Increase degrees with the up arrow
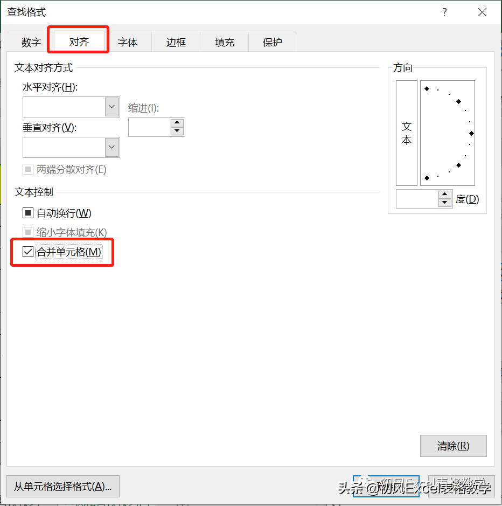Screen dimensions: 502x506 tap(444, 195)
